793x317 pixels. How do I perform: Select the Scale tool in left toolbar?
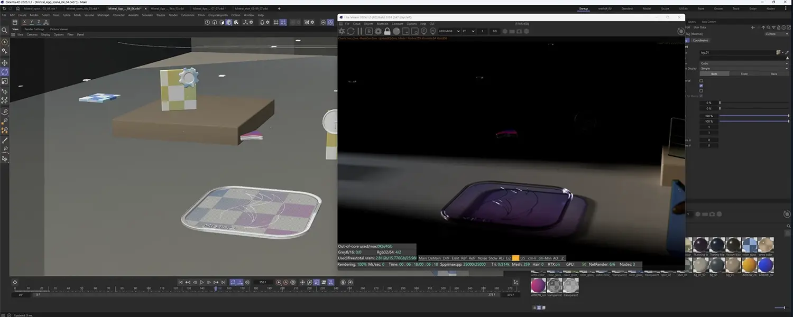5,81
